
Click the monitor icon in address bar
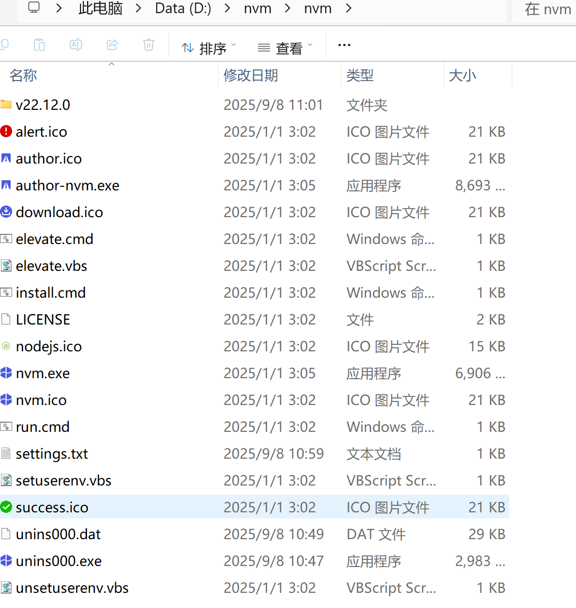pyautogui.click(x=34, y=8)
